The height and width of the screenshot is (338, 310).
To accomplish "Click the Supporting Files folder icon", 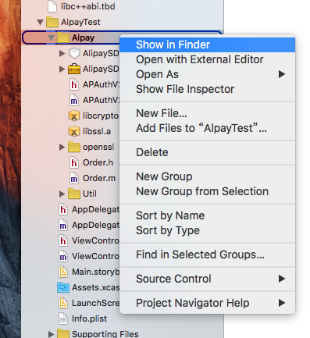I will (x=63, y=333).
